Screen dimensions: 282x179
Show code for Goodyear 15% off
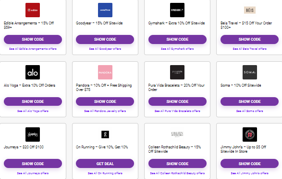point(105,39)
